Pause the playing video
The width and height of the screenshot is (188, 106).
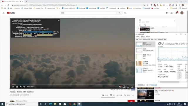(17, 87)
